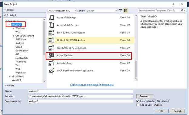This screenshot has width=189, height=115.
Task: Select the Android category
Action: 20,43
